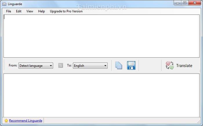The height and width of the screenshot is (126, 203).
Task: Click the toolbar drag handle grip
Action: pos(4,65)
